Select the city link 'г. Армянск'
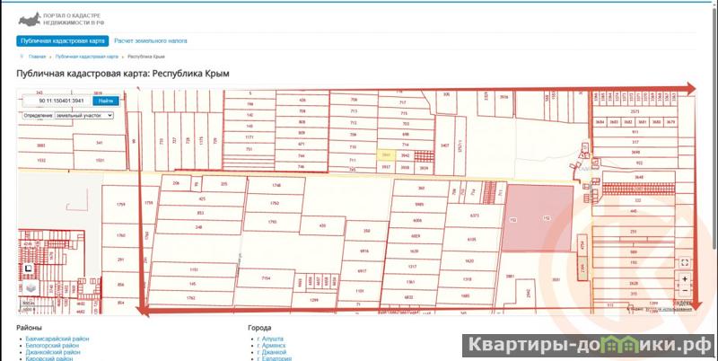 [x=273, y=345]
